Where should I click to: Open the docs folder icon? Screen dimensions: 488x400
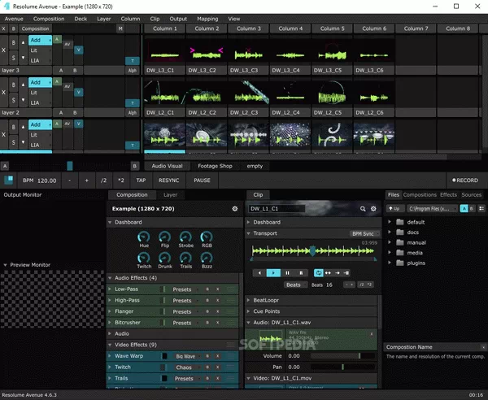[x=400, y=233]
